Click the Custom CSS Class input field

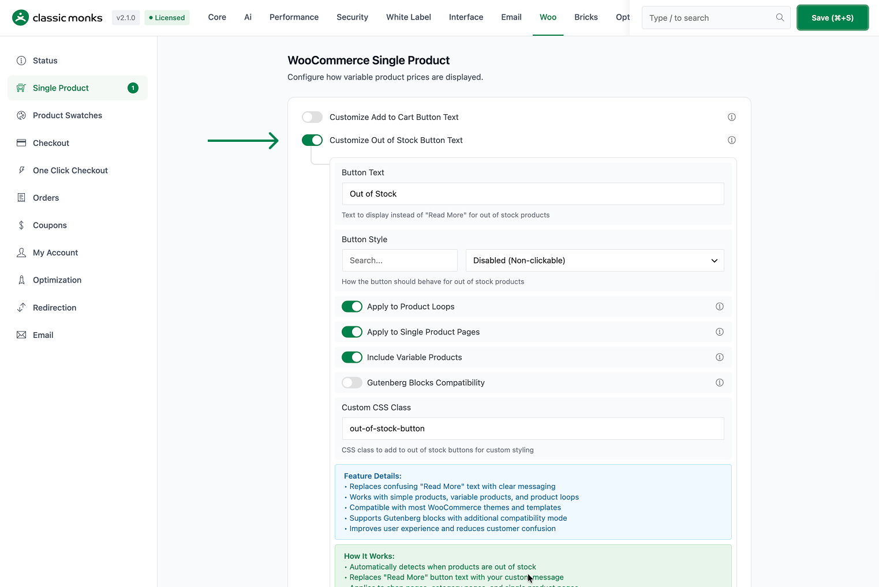533,428
